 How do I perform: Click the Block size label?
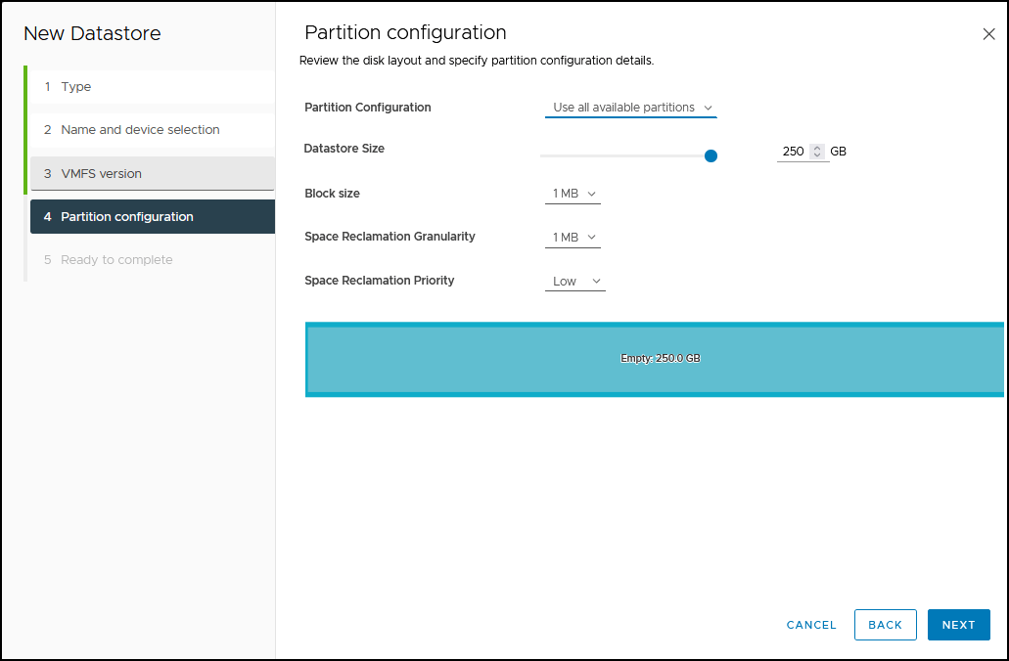[x=332, y=193]
